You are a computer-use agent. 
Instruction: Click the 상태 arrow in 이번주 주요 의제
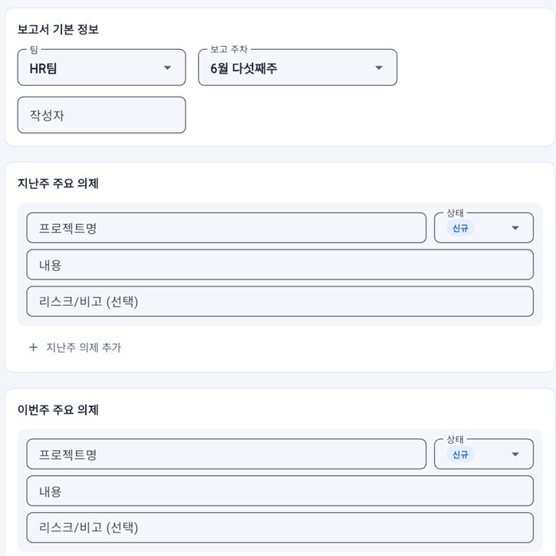(515, 454)
